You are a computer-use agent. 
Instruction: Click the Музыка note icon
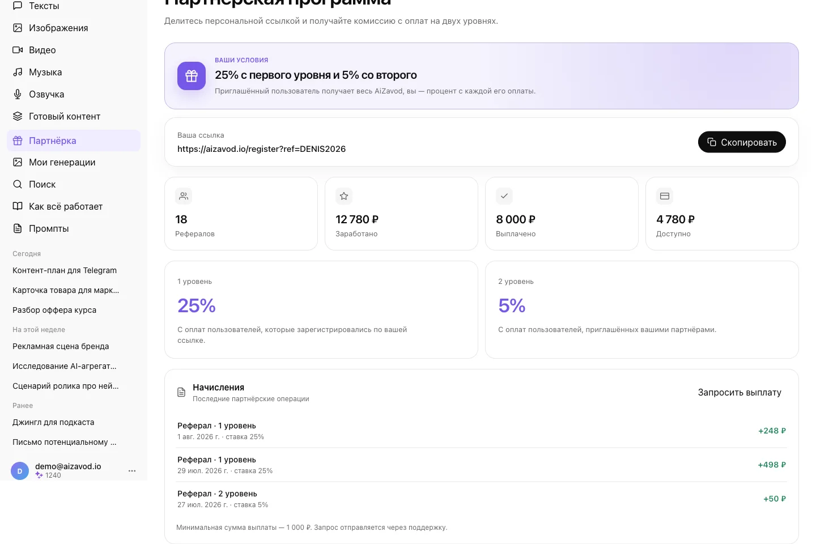pos(18,72)
